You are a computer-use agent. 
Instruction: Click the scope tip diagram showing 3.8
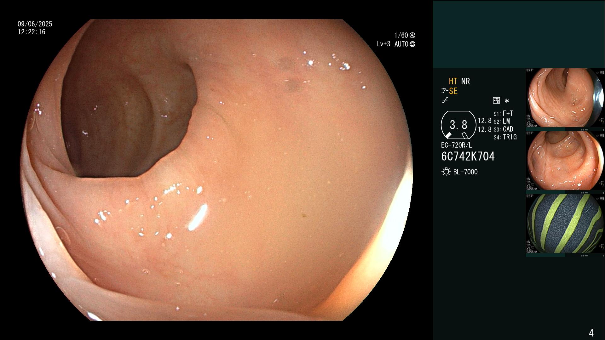click(x=458, y=125)
